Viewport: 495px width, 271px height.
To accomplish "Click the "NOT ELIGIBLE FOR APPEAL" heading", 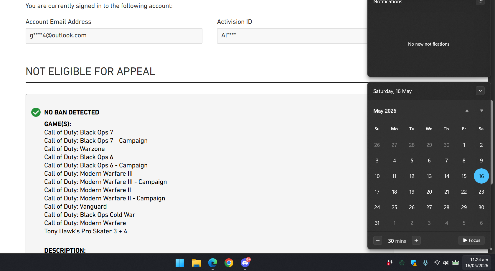I will (x=90, y=71).
